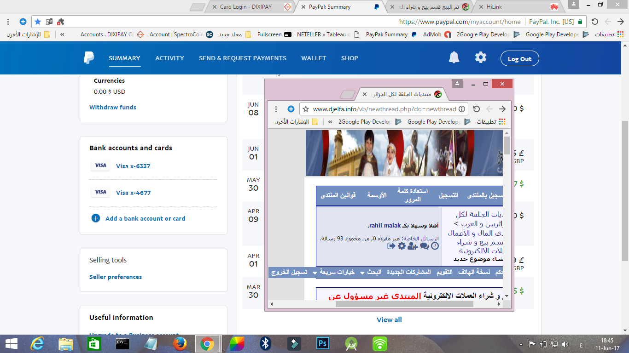Open djelfa popup three-dot menu
This screenshot has height=353, width=629.
[x=276, y=109]
